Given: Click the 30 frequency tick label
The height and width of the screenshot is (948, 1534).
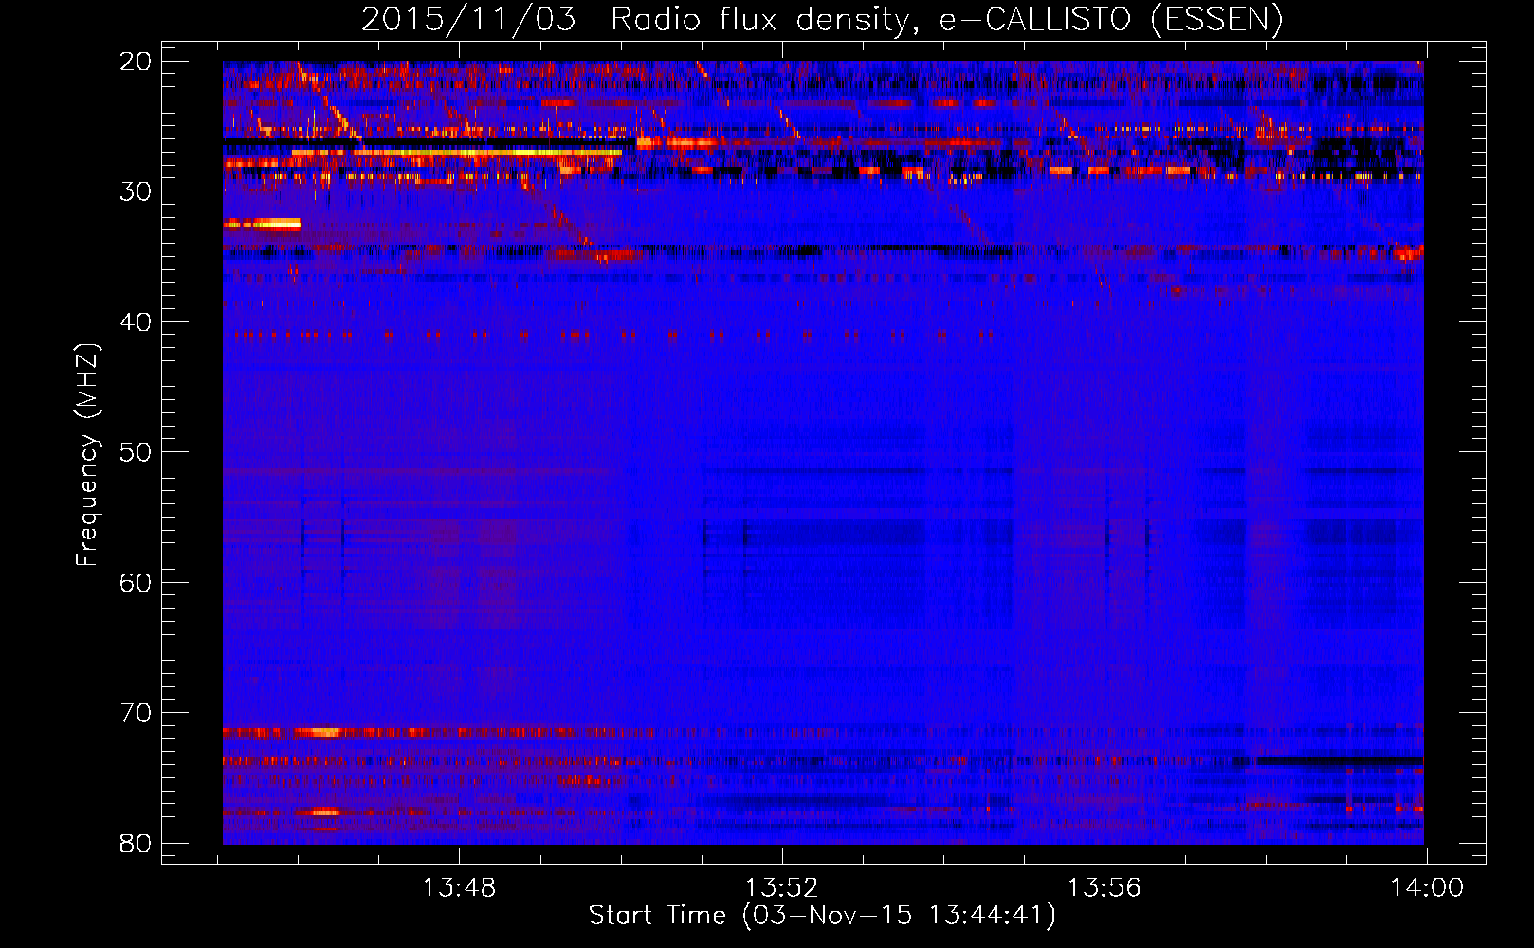Looking at the screenshot, I should click(x=136, y=191).
